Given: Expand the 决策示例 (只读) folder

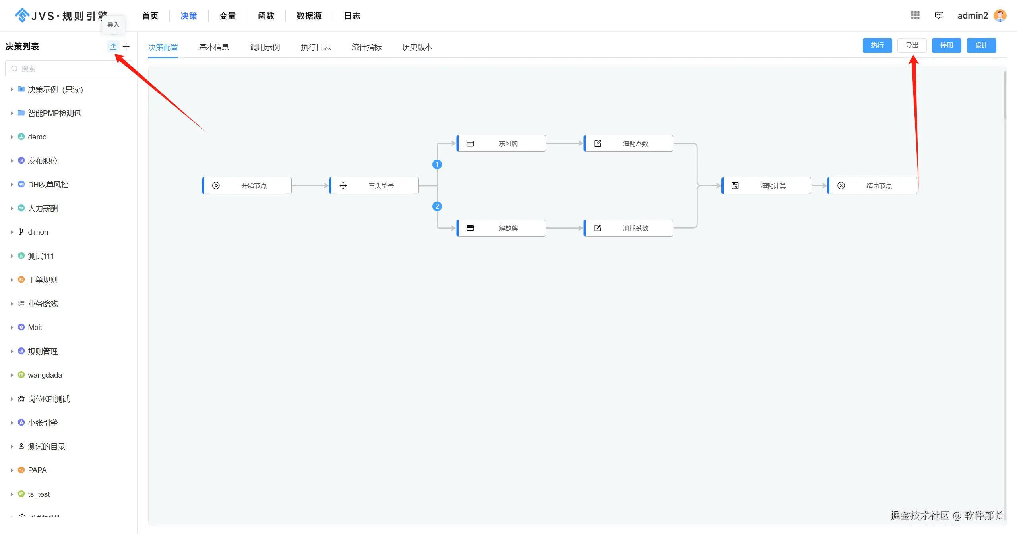Looking at the screenshot, I should click(12, 89).
